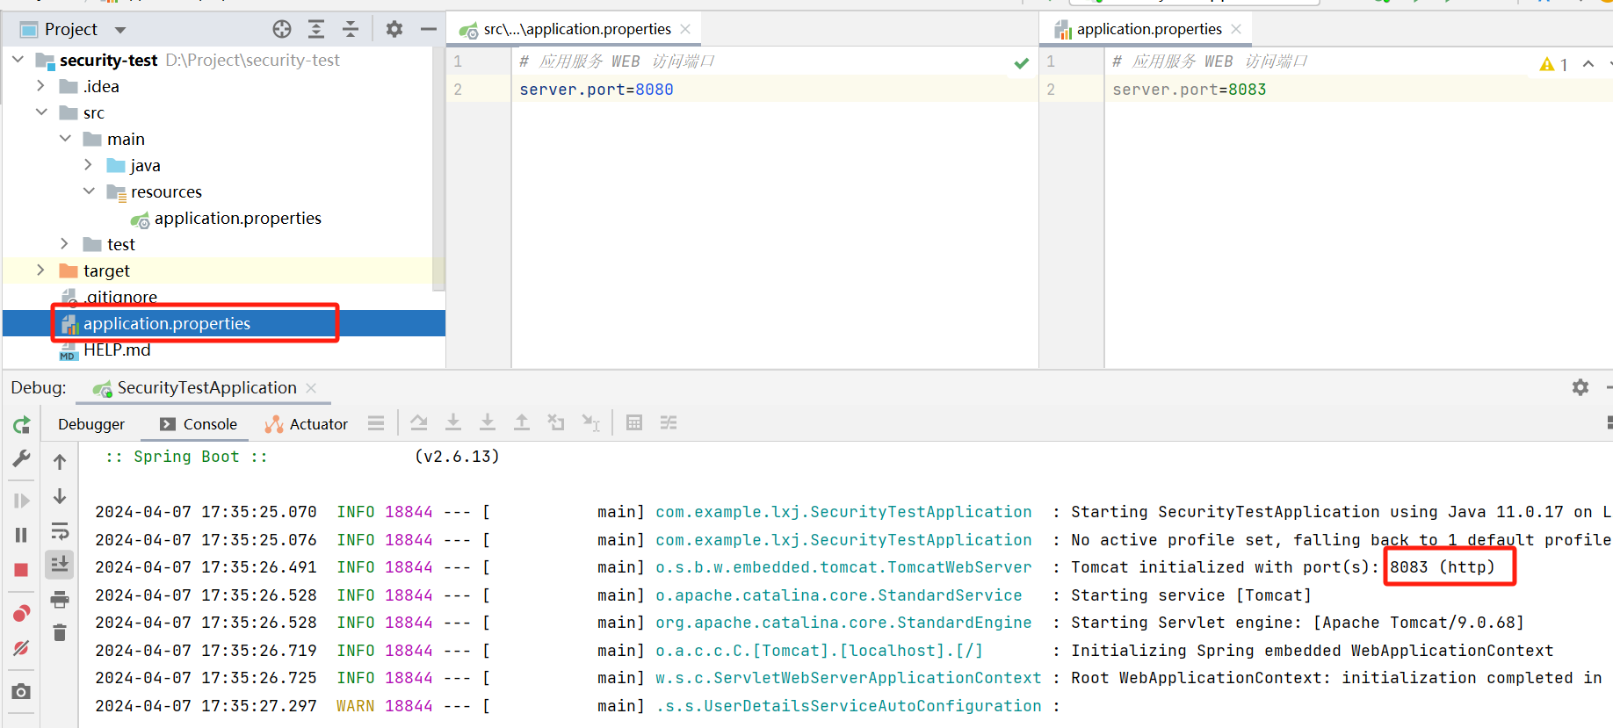
Task: Stop the running SecurityTestApplication
Action: click(x=22, y=570)
